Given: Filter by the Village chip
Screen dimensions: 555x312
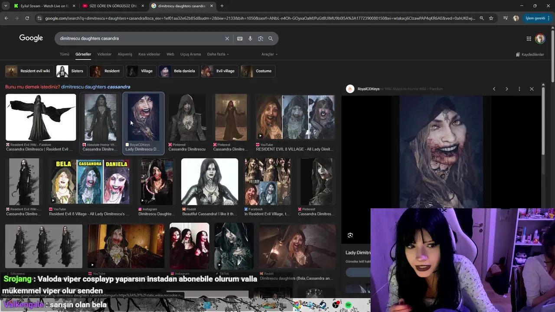Looking at the screenshot, I should pos(141,71).
